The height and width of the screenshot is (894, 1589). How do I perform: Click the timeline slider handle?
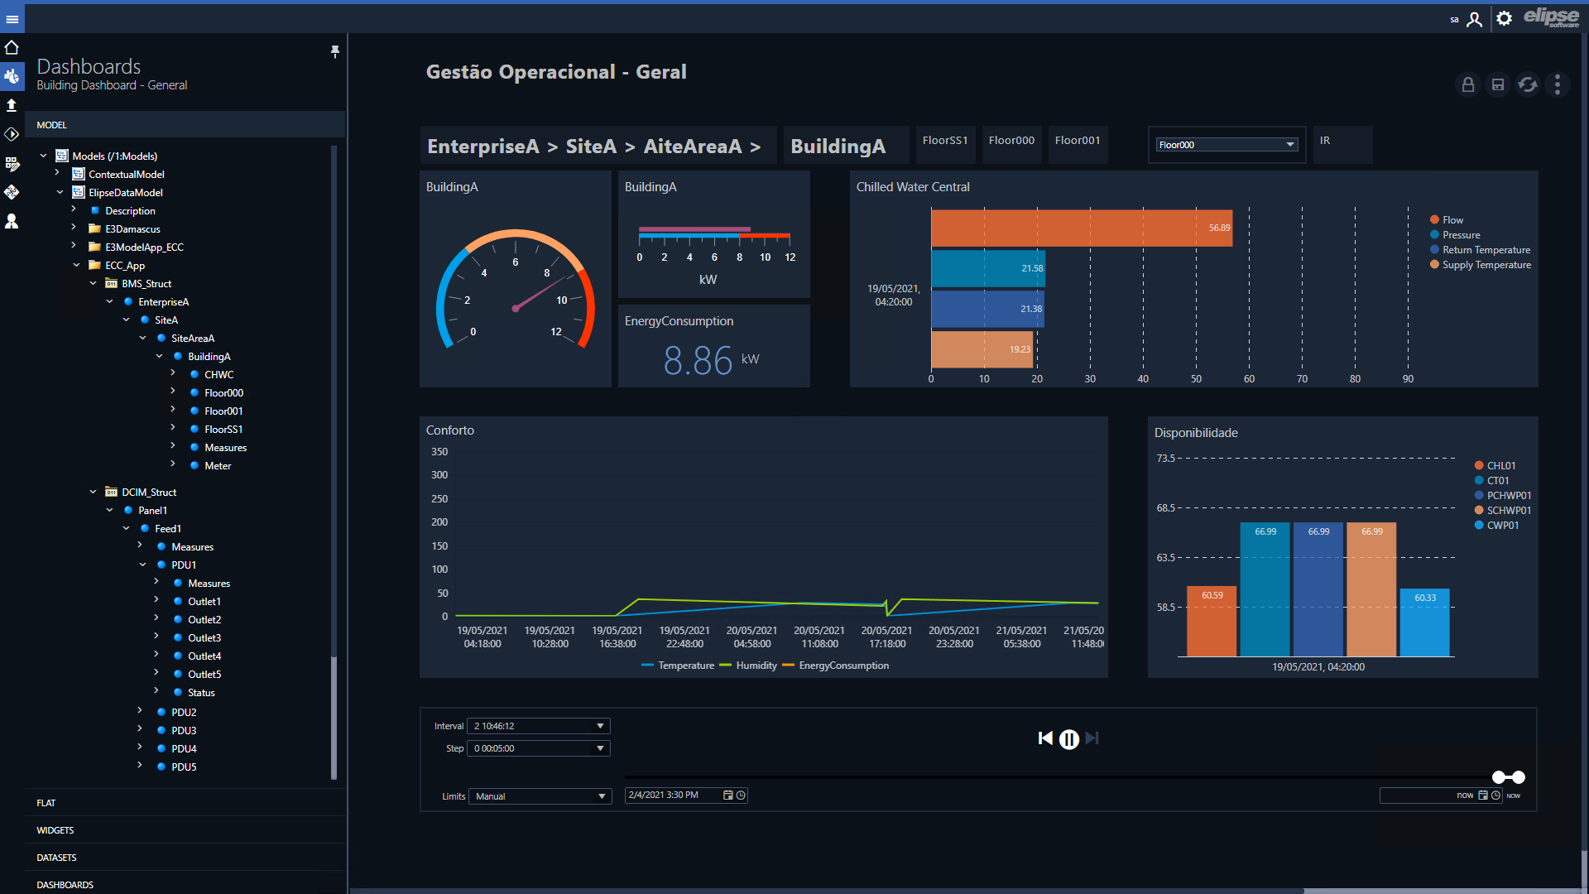(x=1509, y=777)
